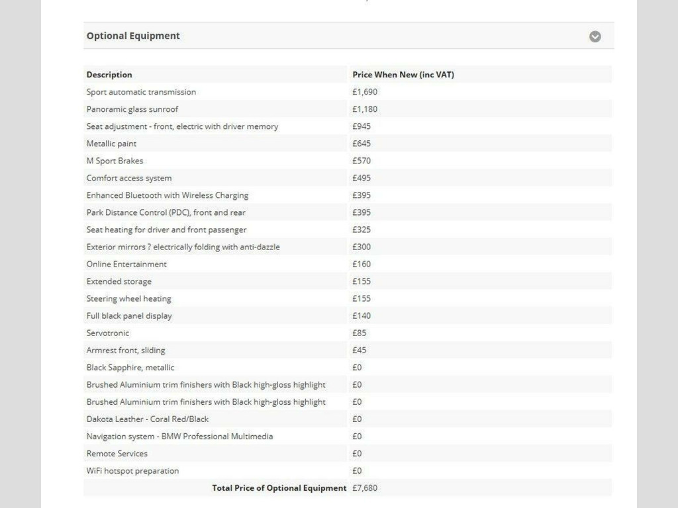Select the Steering wheel heating item
Image resolution: width=678 pixels, height=508 pixels.
click(x=128, y=298)
